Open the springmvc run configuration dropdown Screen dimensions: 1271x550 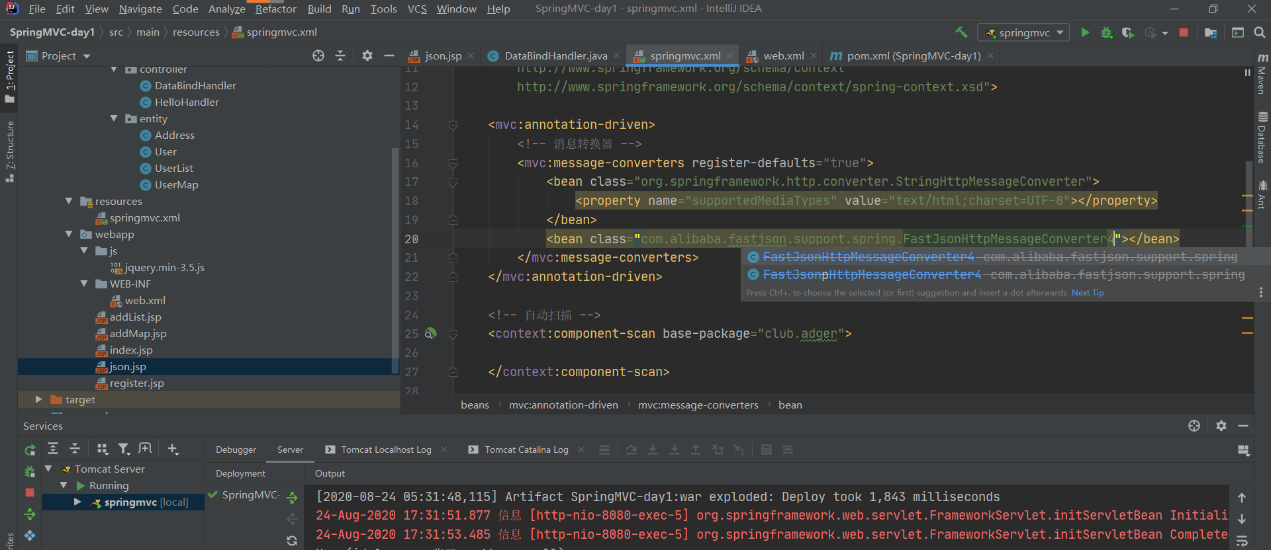[1025, 32]
